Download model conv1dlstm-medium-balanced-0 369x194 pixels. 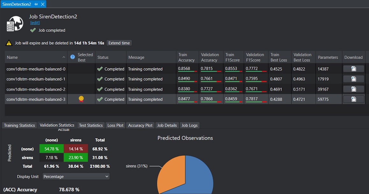pos(353,69)
